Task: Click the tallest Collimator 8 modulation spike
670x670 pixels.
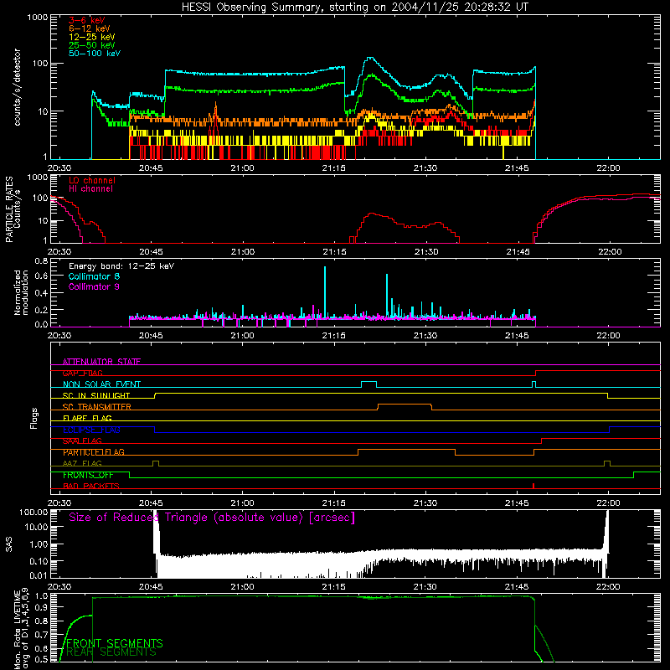Action: point(325,292)
